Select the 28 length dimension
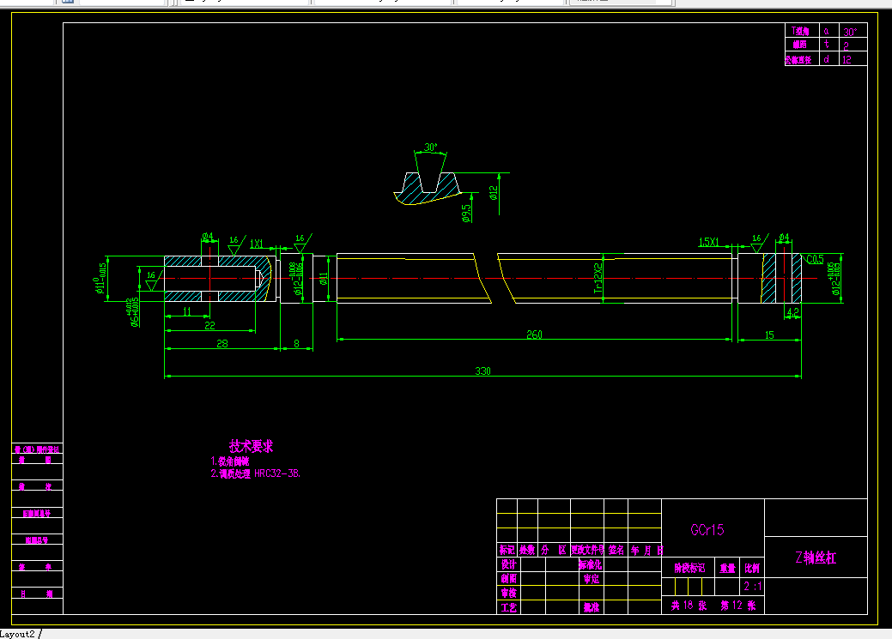 point(221,343)
